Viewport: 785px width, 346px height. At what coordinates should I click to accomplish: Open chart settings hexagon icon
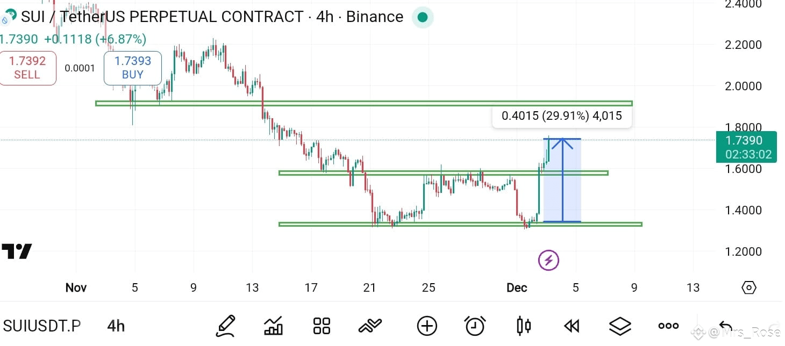pos(748,287)
